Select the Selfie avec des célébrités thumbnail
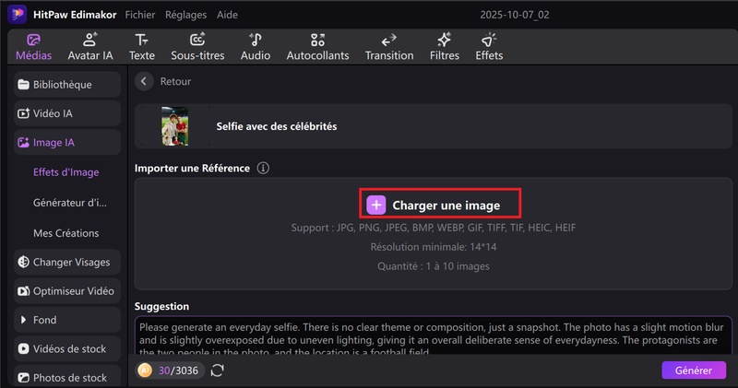Screen dimensions: 738x388 (174, 127)
